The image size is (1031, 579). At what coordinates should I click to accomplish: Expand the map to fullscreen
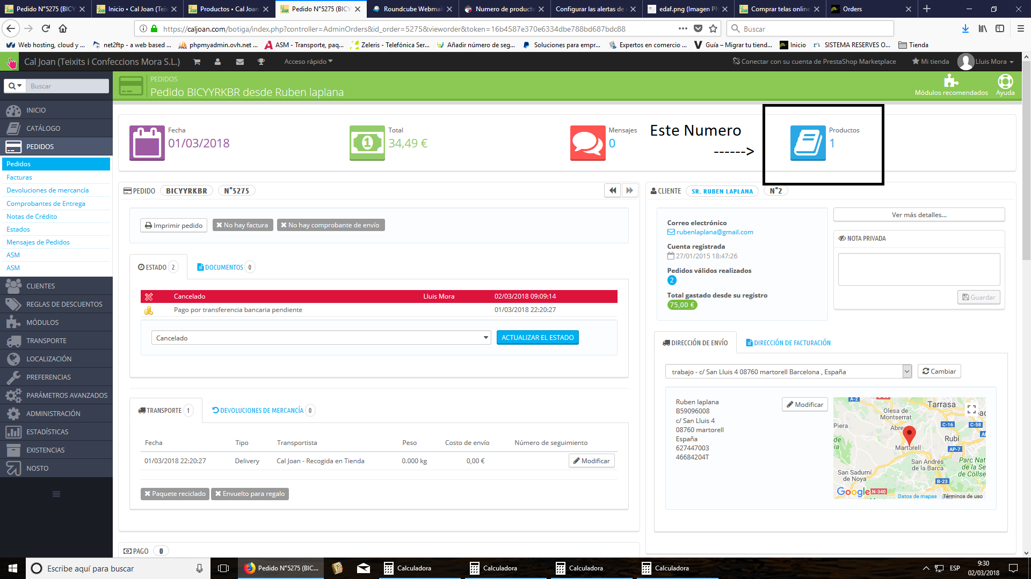click(971, 409)
